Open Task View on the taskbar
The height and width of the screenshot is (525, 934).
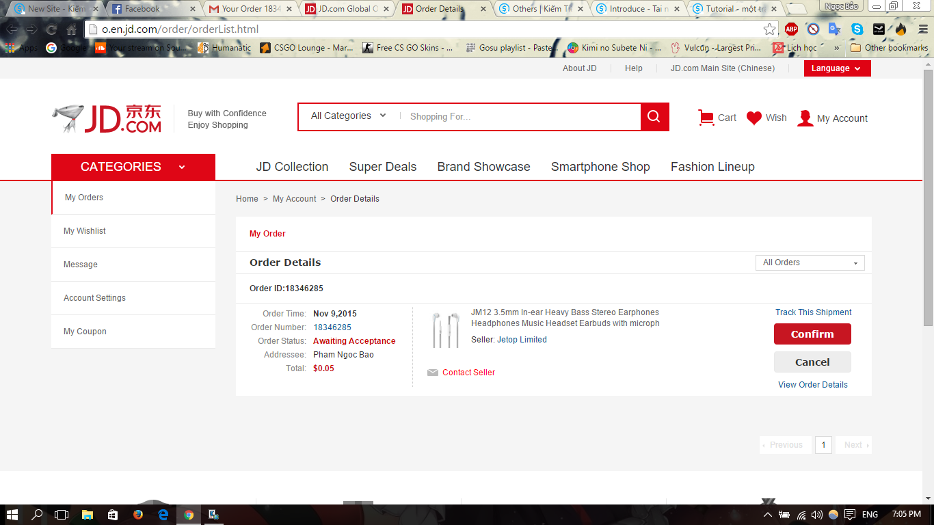62,515
